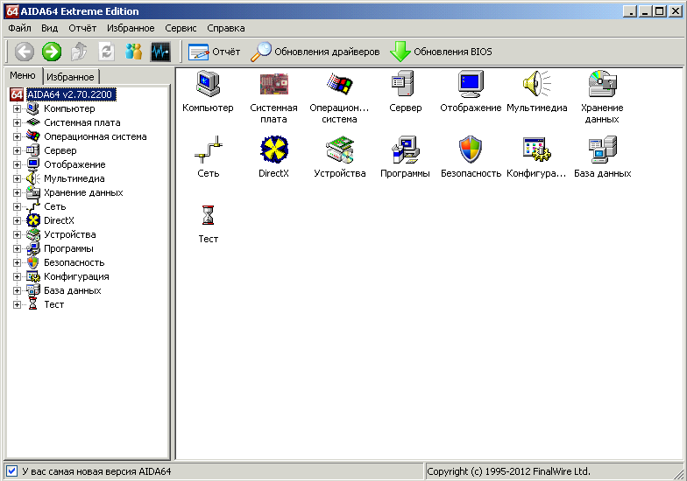Select Устройства in the tree

pos(70,234)
